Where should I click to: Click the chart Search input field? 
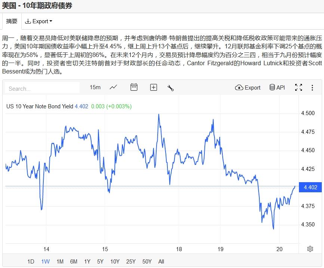[x=42, y=88]
